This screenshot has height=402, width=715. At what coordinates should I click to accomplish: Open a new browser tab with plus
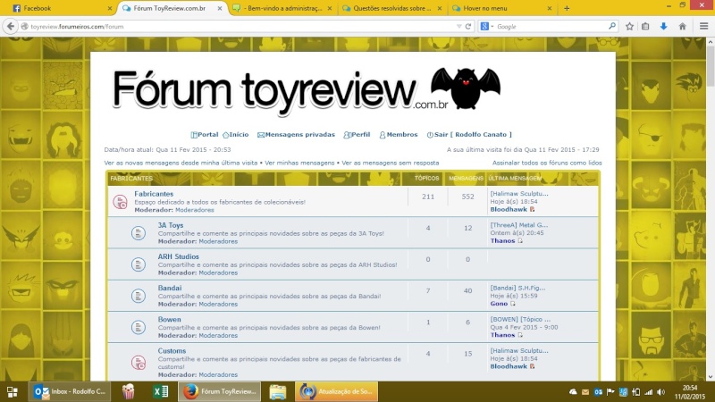pyautogui.click(x=567, y=8)
